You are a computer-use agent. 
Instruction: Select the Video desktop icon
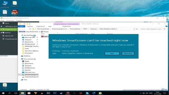tap(5, 86)
